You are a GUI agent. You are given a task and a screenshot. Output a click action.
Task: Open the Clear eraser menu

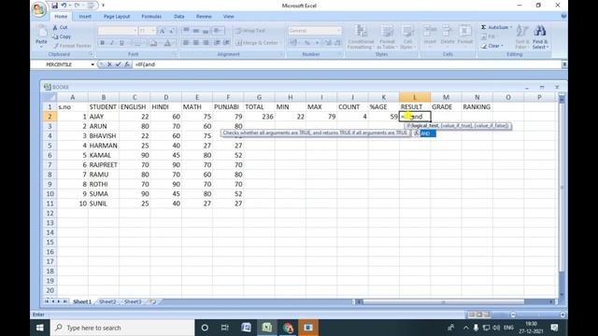pyautogui.click(x=492, y=46)
